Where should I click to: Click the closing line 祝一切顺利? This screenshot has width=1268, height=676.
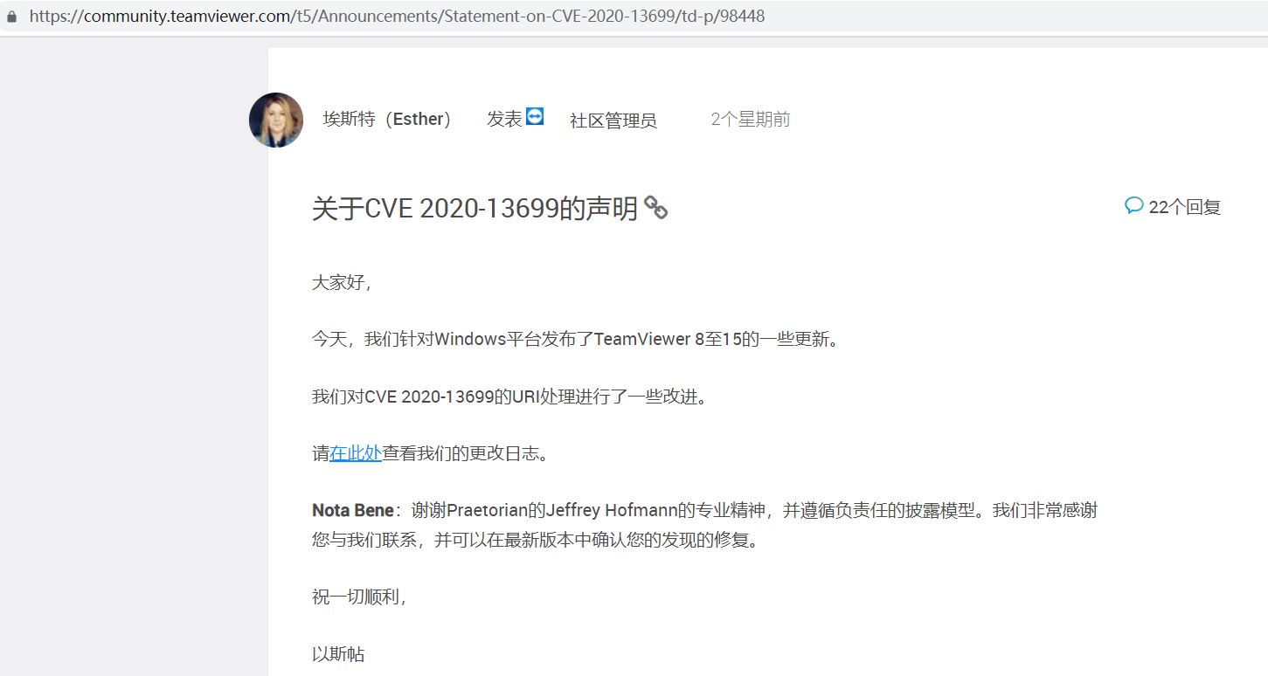pyautogui.click(x=360, y=597)
